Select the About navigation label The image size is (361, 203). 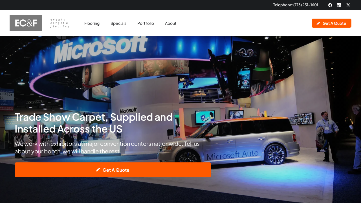(170, 23)
